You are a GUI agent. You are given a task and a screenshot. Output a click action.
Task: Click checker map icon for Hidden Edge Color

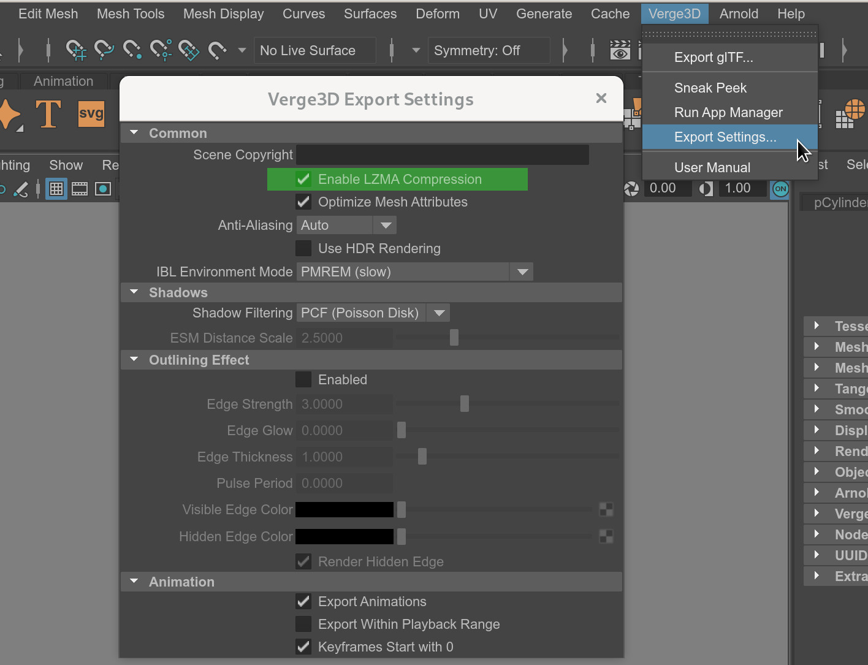click(x=606, y=536)
